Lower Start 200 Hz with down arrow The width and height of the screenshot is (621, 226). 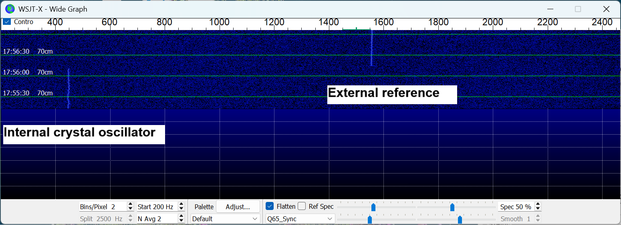tap(181, 209)
